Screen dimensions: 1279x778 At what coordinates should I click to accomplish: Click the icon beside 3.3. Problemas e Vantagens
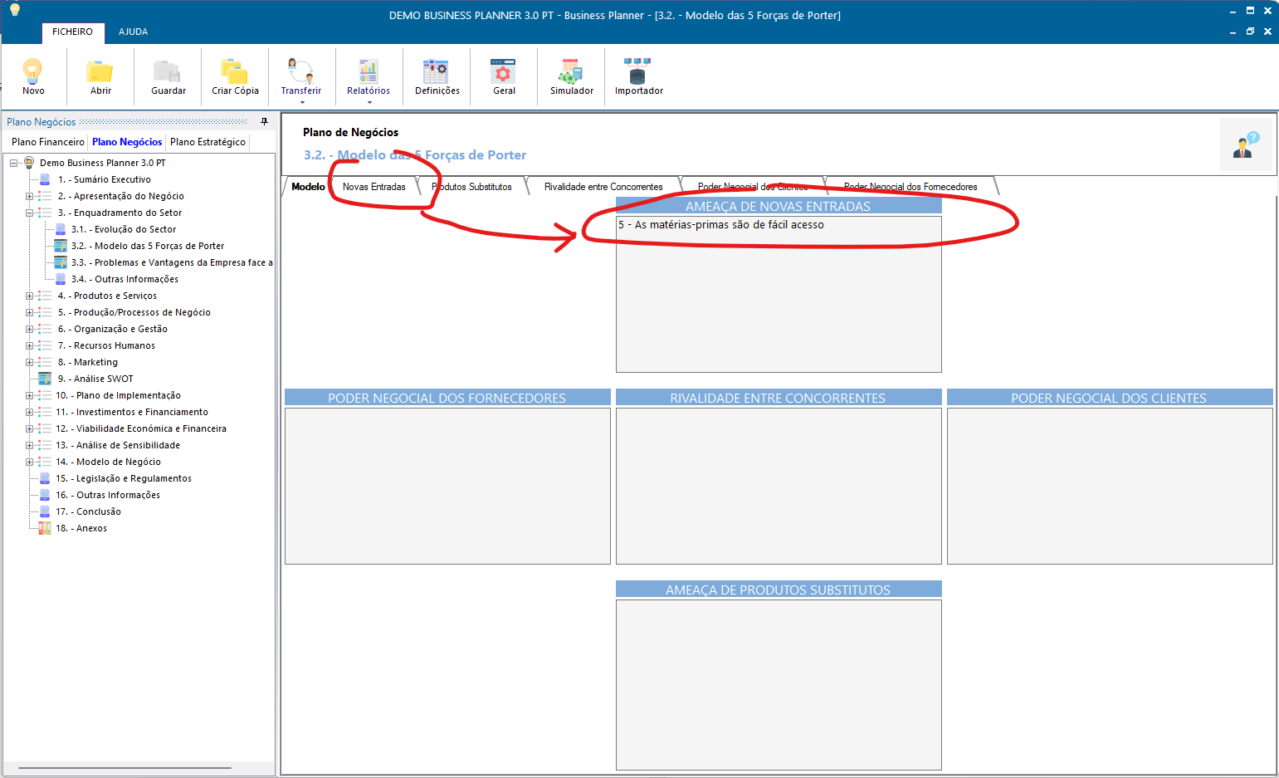click(60, 262)
